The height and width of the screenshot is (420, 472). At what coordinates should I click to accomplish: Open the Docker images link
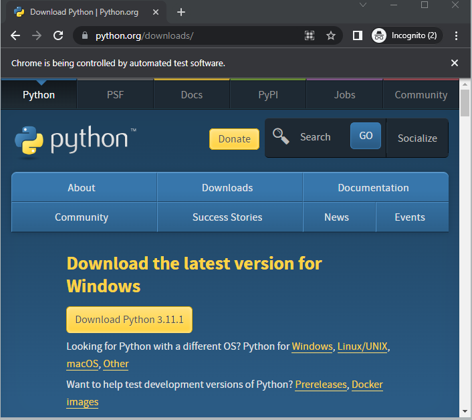[x=367, y=385]
